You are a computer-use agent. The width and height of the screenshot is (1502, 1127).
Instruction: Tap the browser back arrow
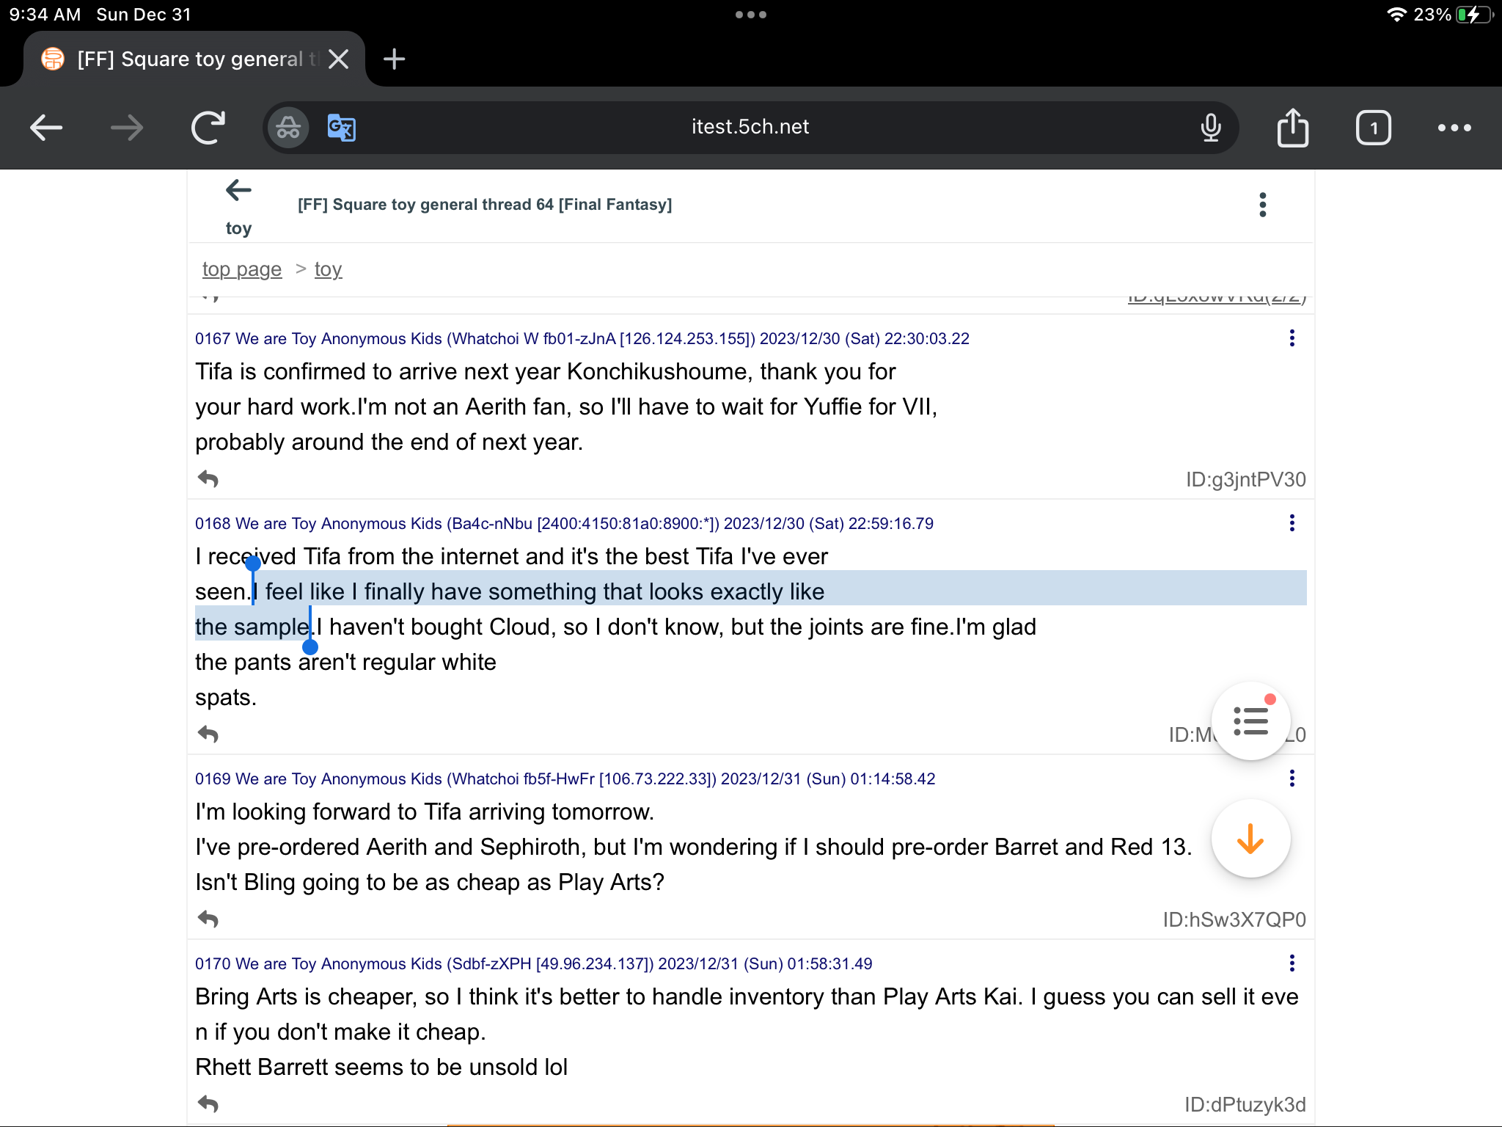tap(45, 128)
